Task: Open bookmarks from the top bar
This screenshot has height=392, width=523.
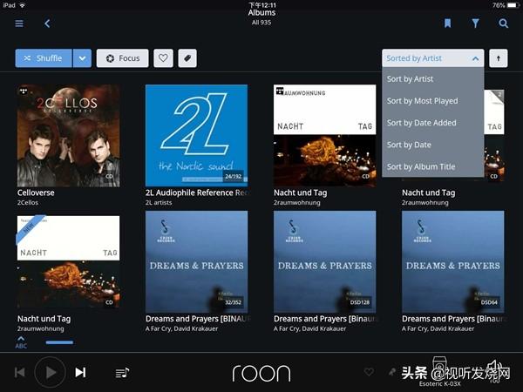Action: click(x=447, y=23)
